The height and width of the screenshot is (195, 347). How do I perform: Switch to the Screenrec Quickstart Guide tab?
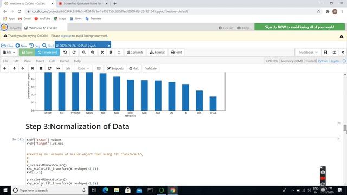82,4
